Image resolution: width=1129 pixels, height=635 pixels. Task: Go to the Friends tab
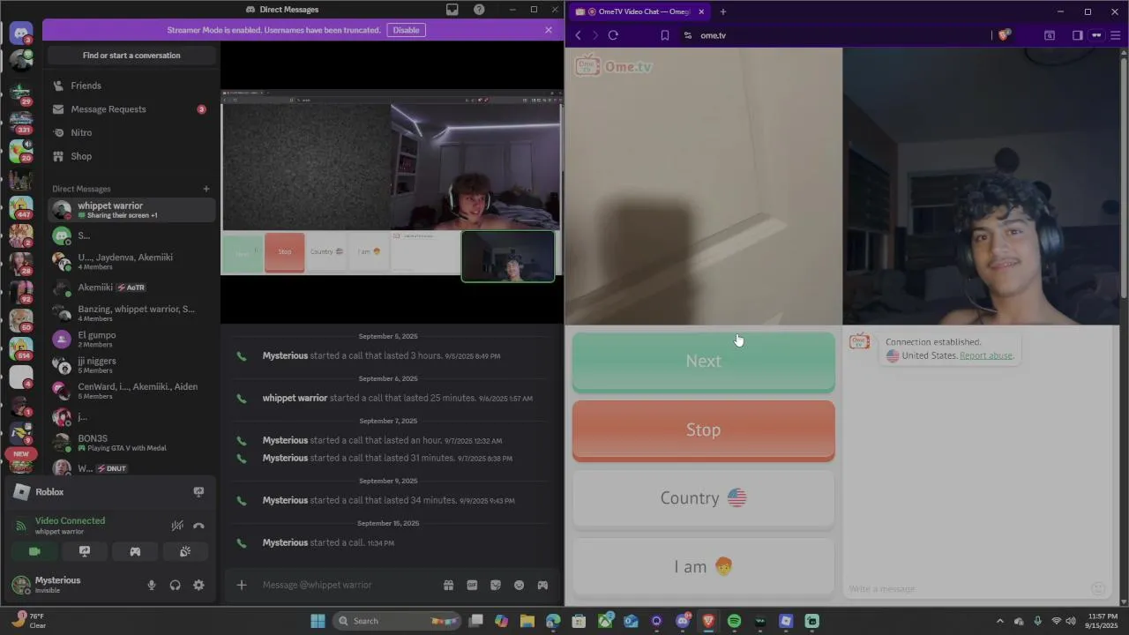pyautogui.click(x=131, y=86)
